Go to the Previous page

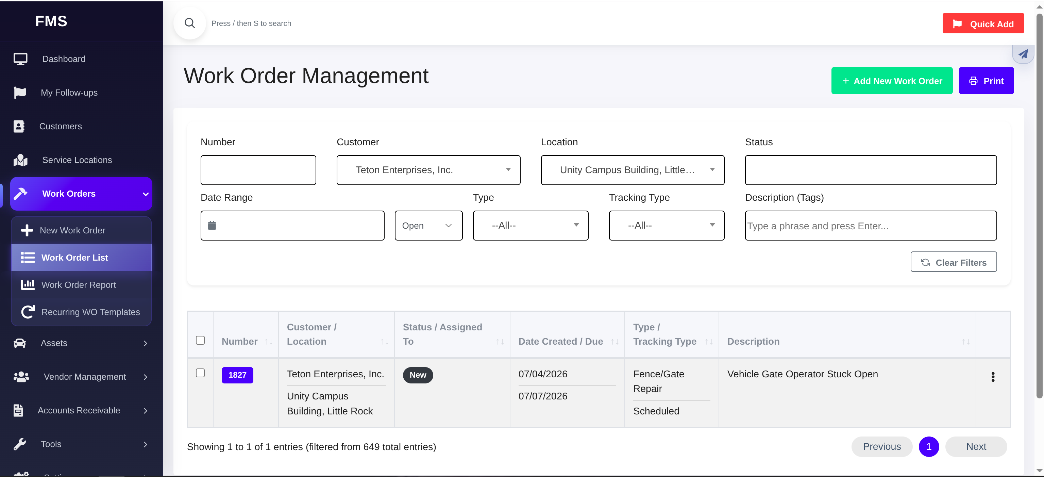881,447
